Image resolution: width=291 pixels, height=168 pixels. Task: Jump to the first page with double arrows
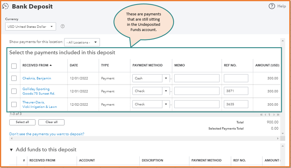pos(261,114)
